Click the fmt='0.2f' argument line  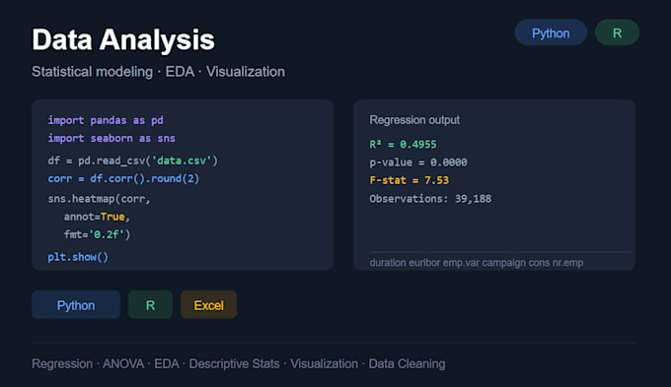(x=97, y=235)
